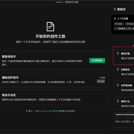Open the feelfish model selector dropdown
The height and width of the screenshot is (134, 134).
(x=124, y=114)
